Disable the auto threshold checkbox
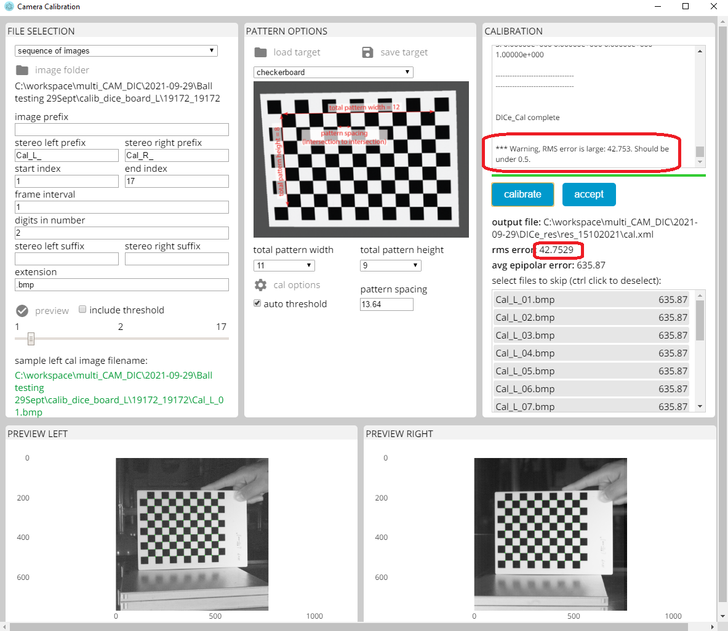Viewport: 728px width, 631px height. 257,303
